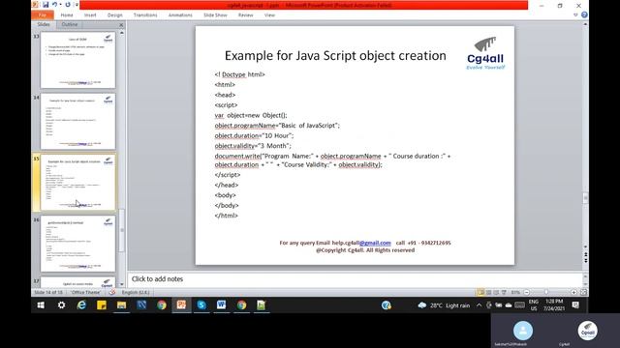Image resolution: width=620 pixels, height=348 pixels.
Task: Open the Windows Start menu
Action: coord(41,305)
